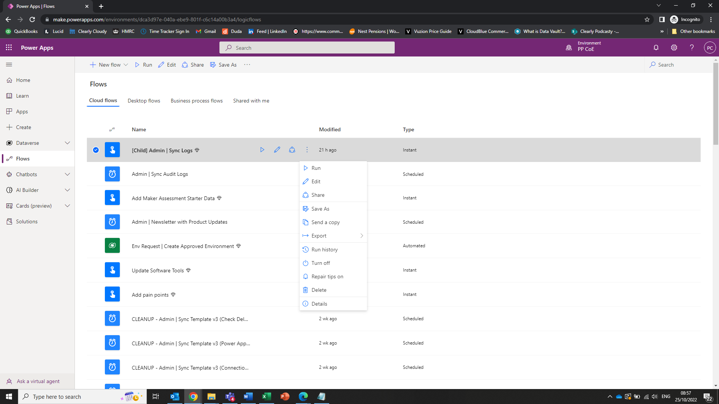Switch to the Desktop flows tab
Screen dimensions: 719x404
144,101
